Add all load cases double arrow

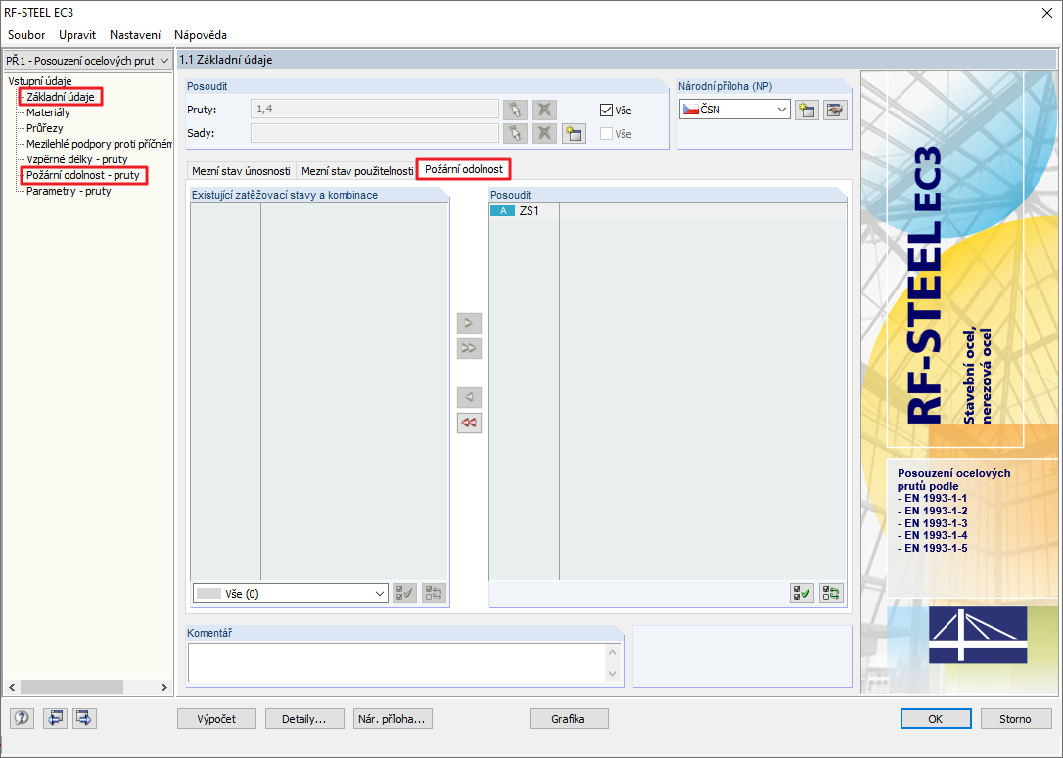(x=469, y=348)
